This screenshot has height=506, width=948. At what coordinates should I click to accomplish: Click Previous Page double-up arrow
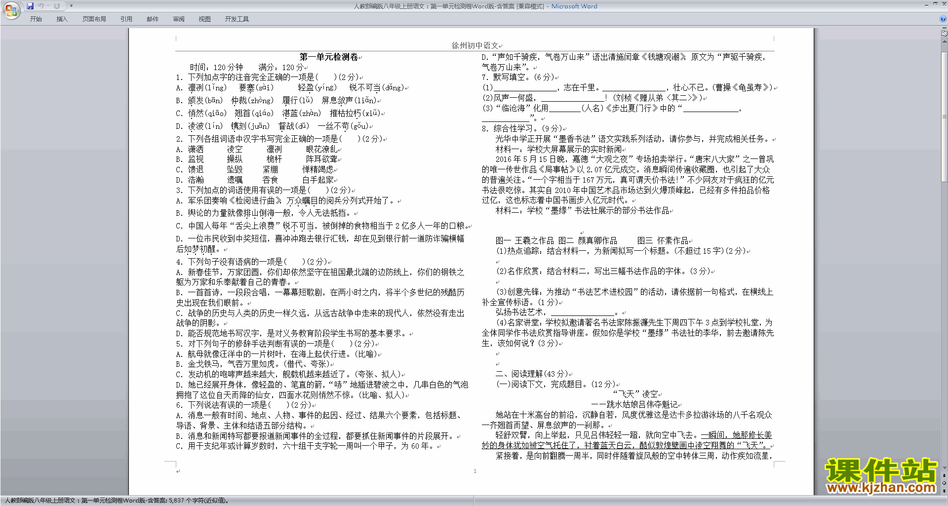pyautogui.click(x=945, y=475)
